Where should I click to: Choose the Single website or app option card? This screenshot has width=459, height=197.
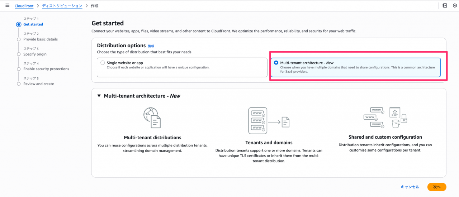pos(182,67)
